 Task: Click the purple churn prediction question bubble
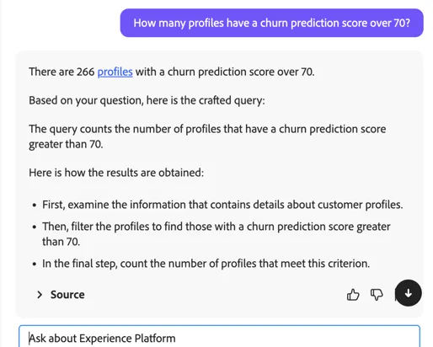pos(271,23)
